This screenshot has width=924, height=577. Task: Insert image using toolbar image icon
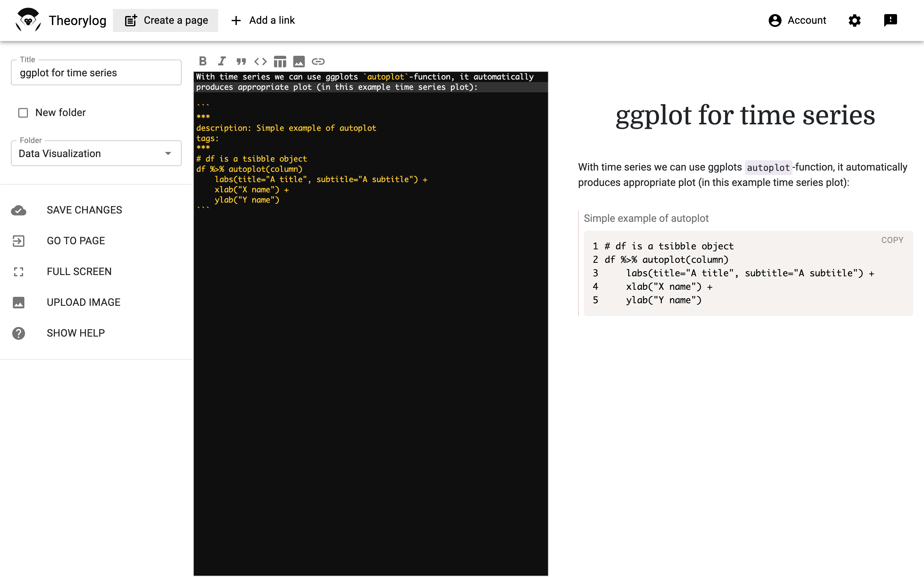(x=299, y=61)
